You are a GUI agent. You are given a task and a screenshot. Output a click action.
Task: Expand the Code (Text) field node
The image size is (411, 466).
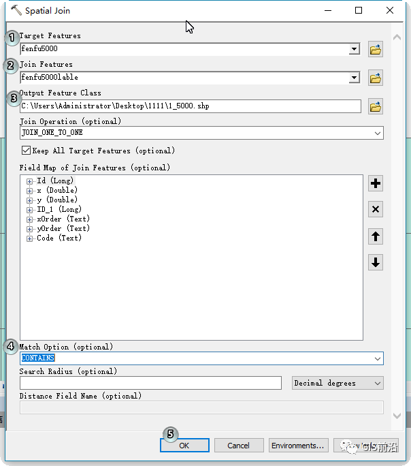pos(29,238)
